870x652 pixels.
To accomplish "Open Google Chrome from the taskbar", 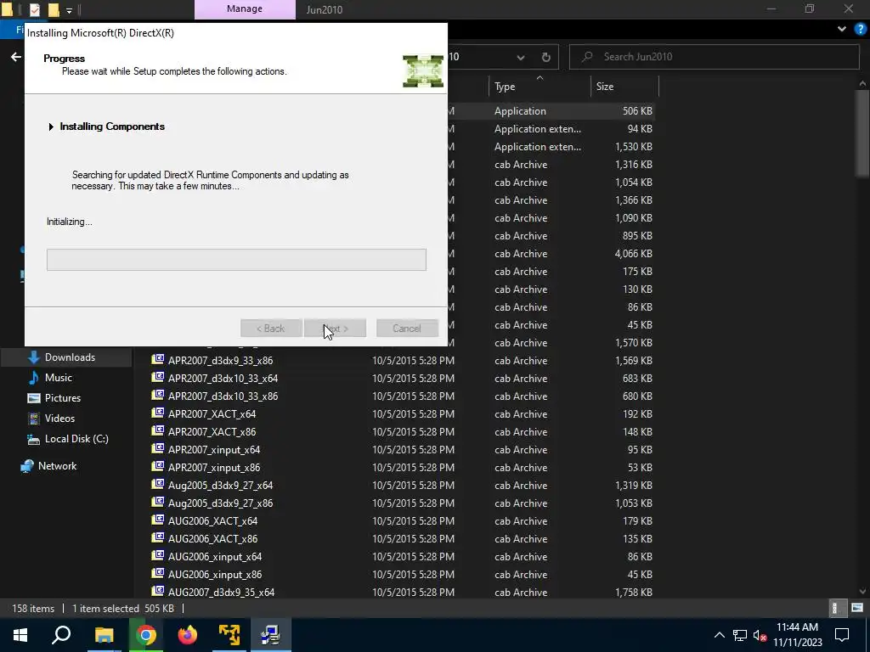I will click(146, 635).
